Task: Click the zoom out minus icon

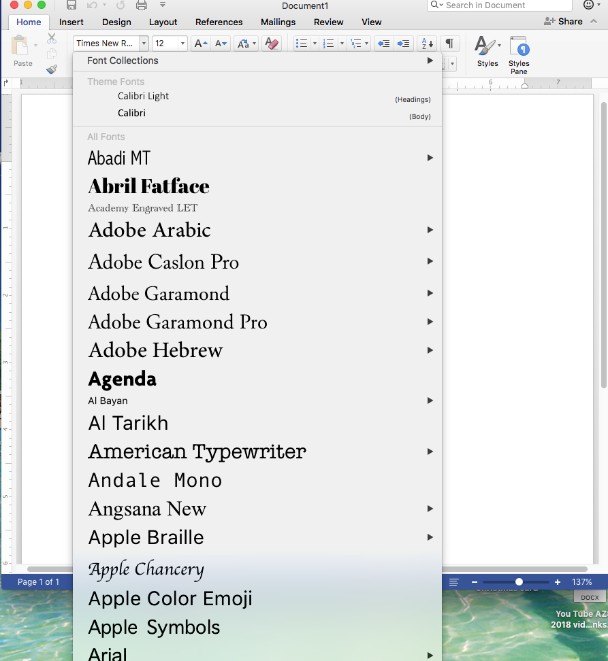Action: [x=475, y=582]
